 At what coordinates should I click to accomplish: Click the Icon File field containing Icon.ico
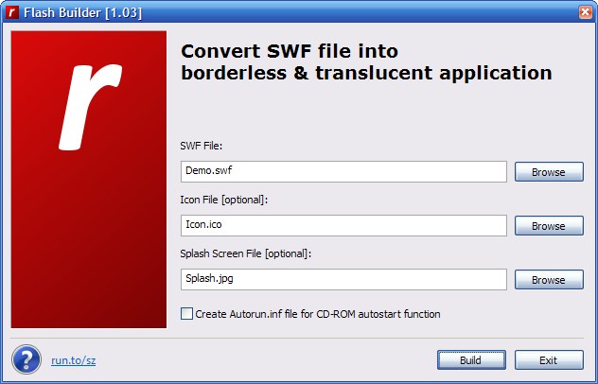click(x=343, y=225)
